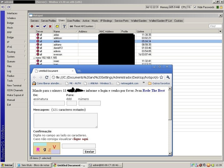Click the browser page scrollbar down arrow
The image size is (224, 168).
170,153
